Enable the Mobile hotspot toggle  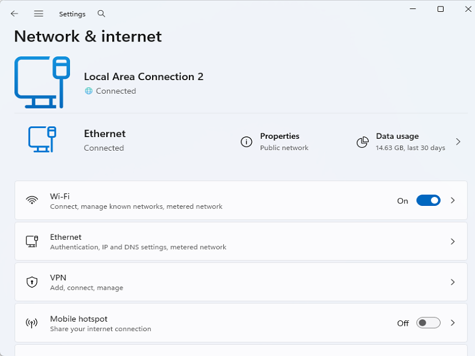pos(428,323)
